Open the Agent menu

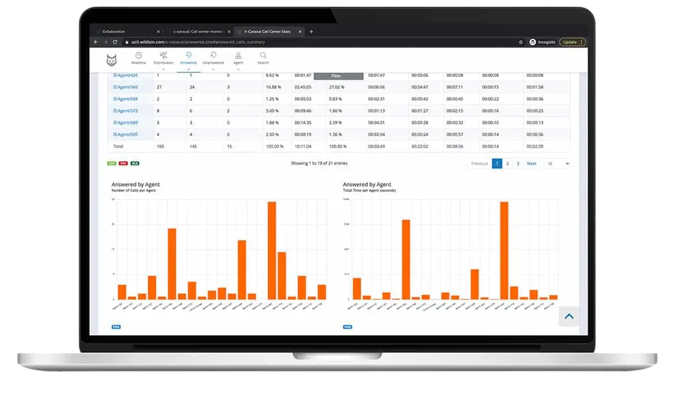click(x=238, y=58)
